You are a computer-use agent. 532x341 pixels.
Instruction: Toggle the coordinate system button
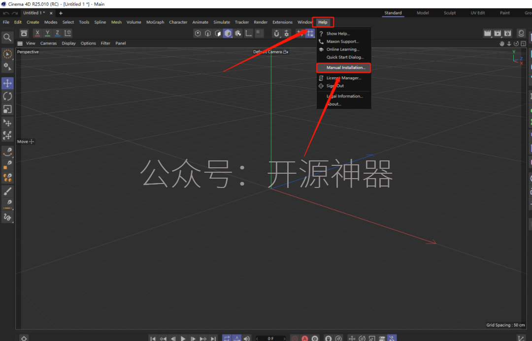tap(68, 33)
